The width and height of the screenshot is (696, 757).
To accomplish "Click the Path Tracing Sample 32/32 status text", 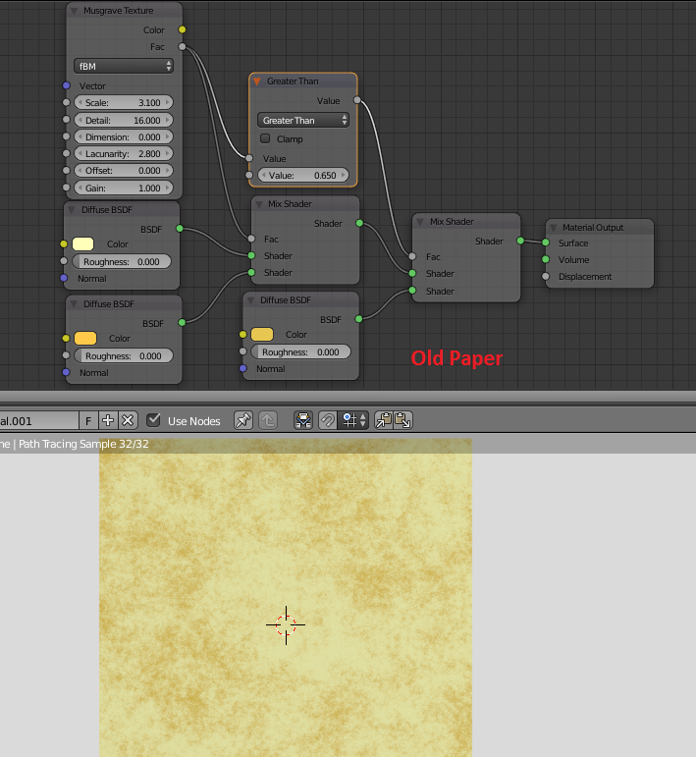I will (83, 444).
